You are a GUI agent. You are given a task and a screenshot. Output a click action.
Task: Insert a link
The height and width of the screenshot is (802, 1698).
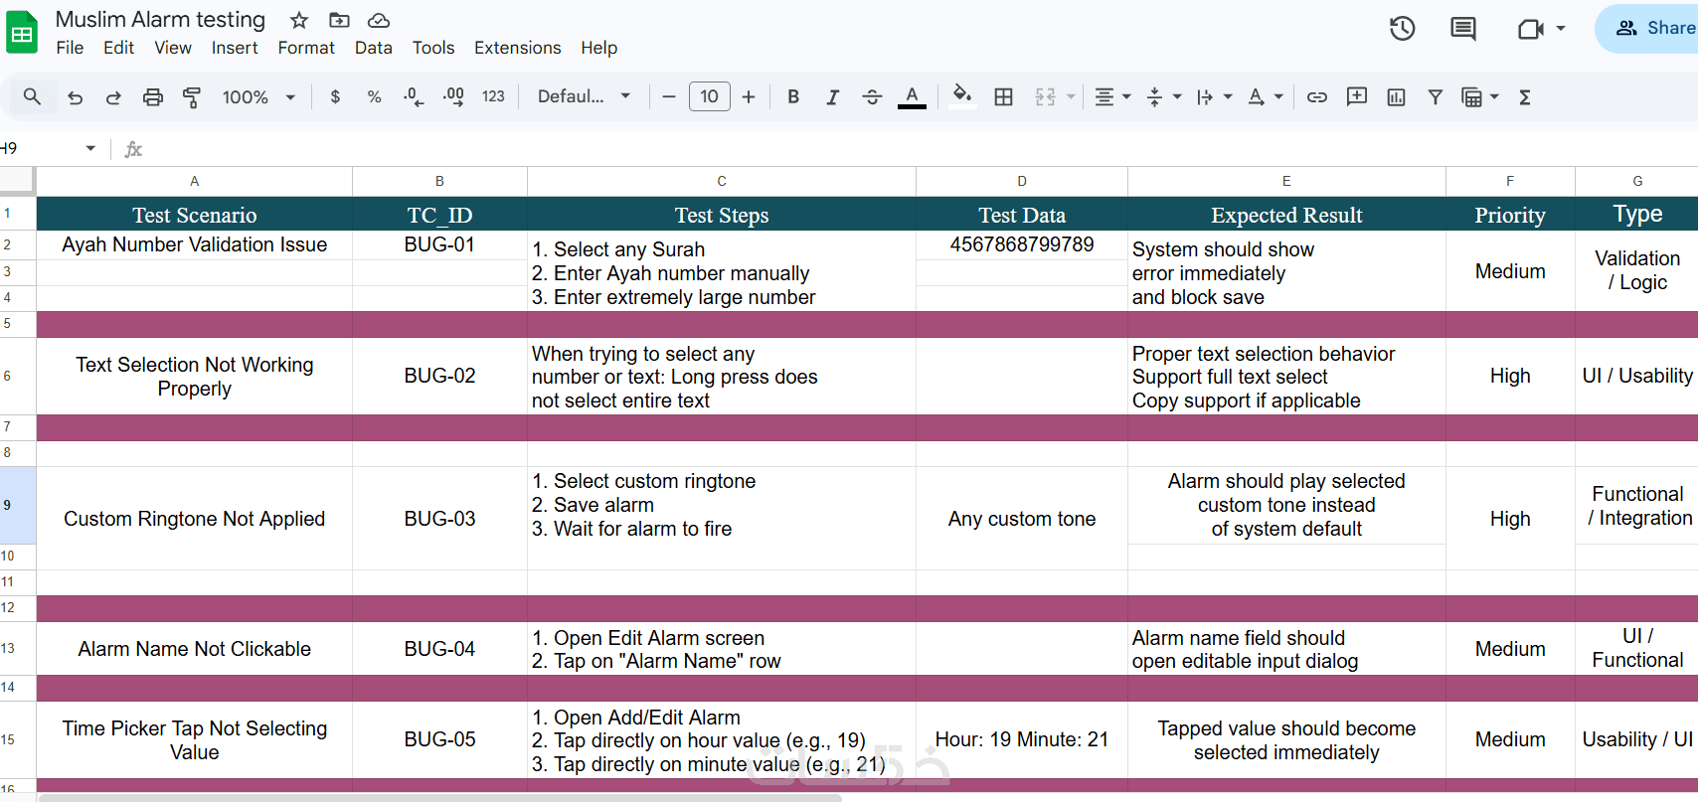click(1317, 96)
